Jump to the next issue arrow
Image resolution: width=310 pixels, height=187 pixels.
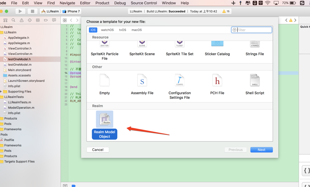(x=295, y=20)
